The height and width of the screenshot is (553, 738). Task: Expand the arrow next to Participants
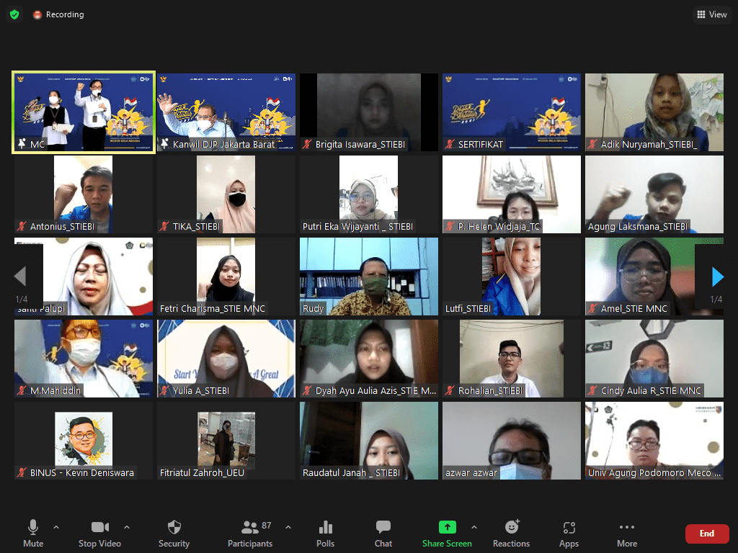point(288,527)
